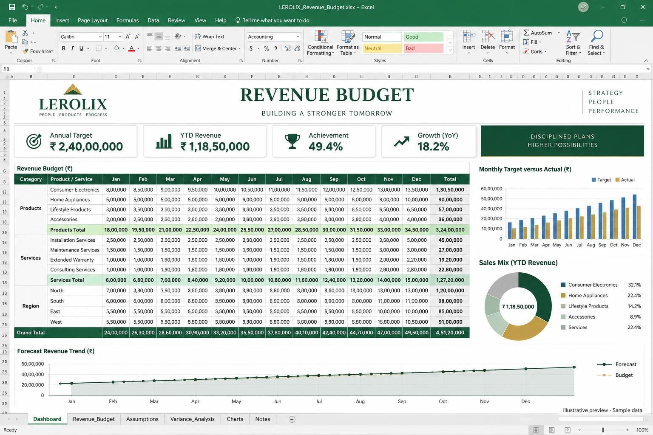The width and height of the screenshot is (653, 435).
Task: Toggle Center horizontal alignment
Action: [158, 48]
